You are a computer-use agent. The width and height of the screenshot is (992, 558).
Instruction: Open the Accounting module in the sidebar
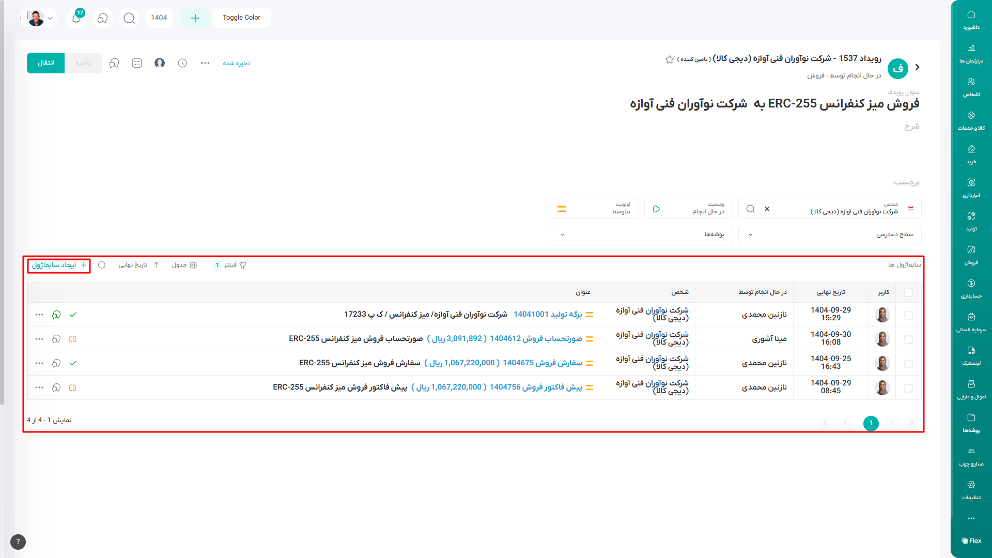(x=971, y=288)
